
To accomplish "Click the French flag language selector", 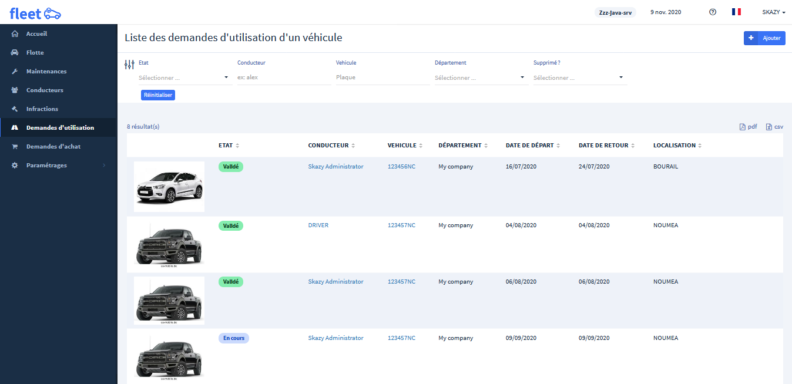I will tap(736, 11).
